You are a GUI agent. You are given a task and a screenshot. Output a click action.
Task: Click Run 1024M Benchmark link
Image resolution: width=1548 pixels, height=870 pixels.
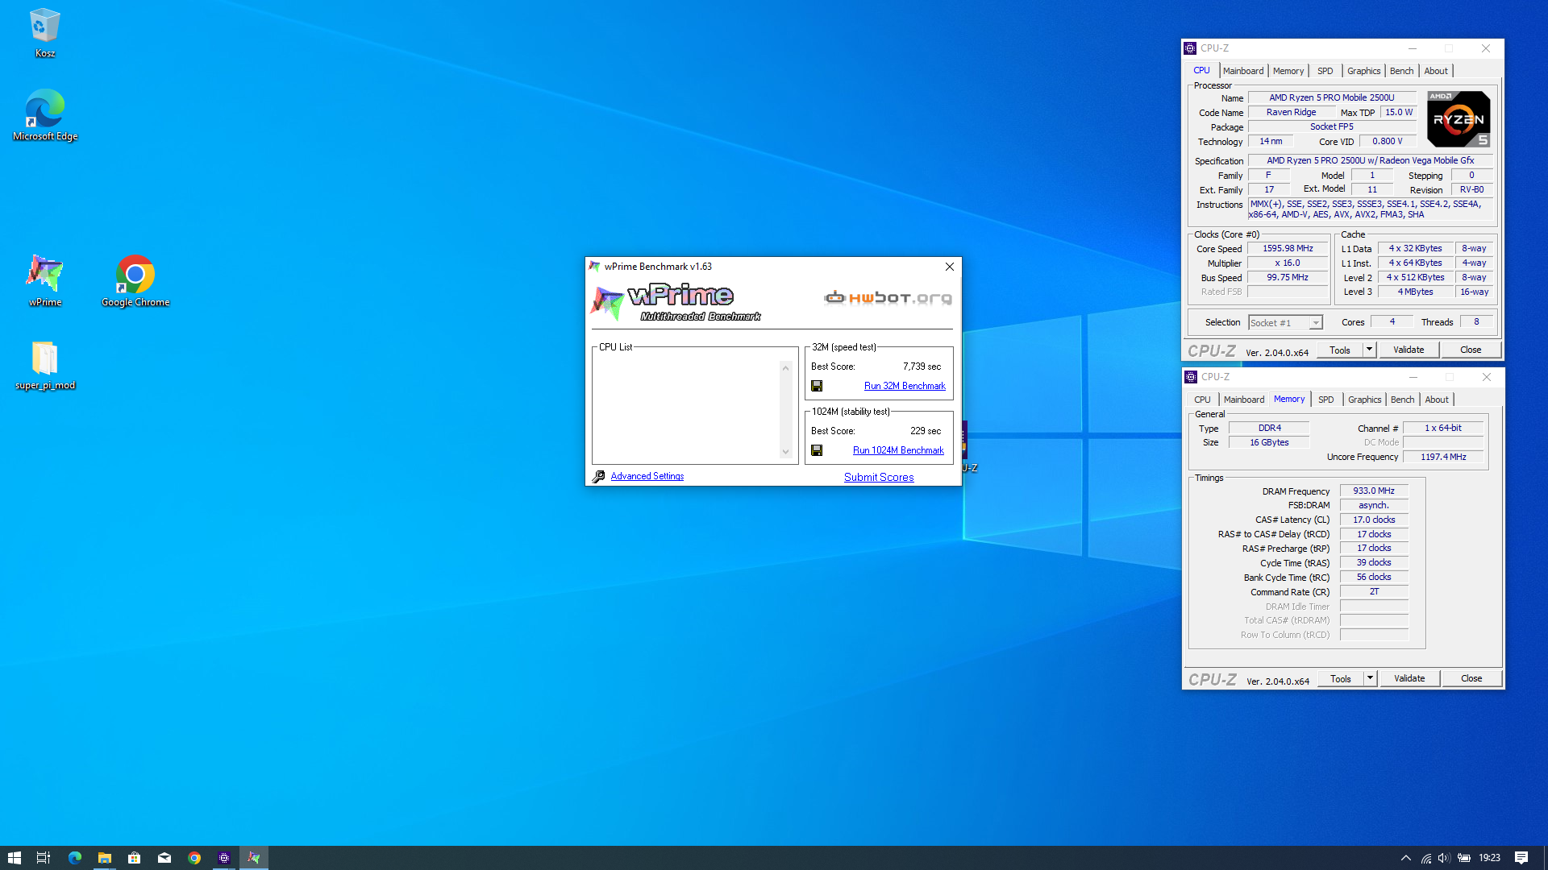tap(898, 450)
